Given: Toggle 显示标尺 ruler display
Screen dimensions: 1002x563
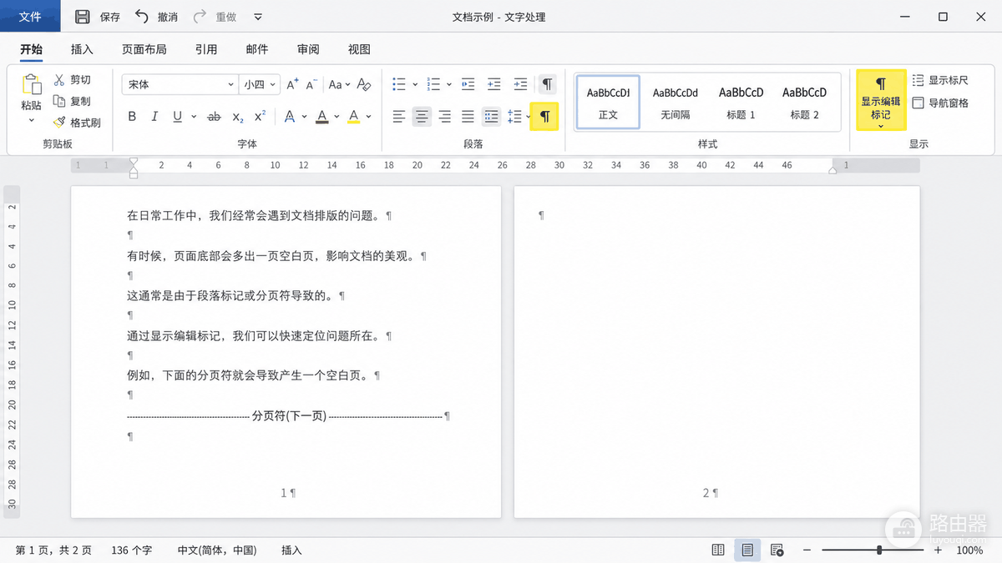Looking at the screenshot, I should pyautogui.click(x=940, y=80).
